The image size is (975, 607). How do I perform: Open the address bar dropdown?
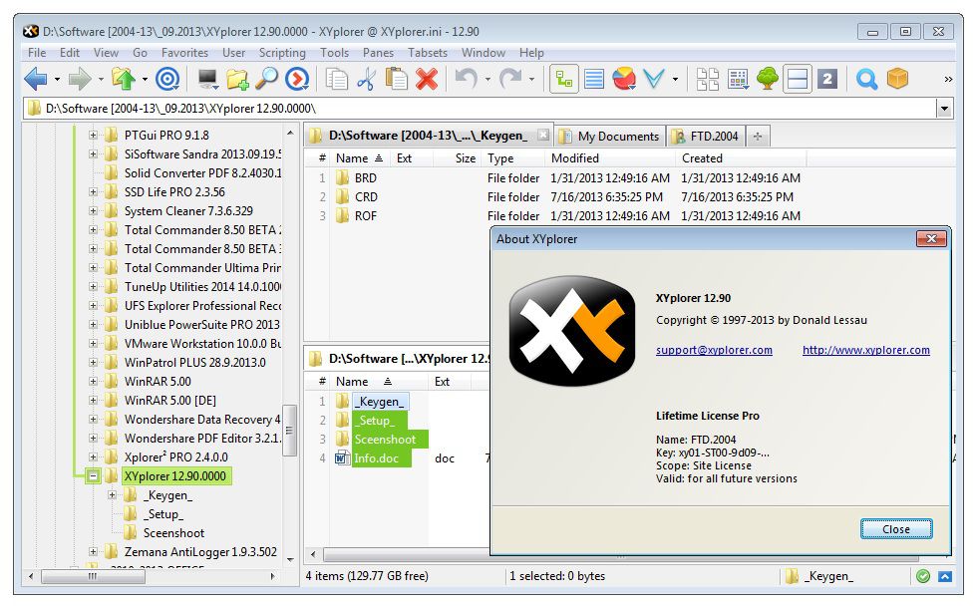click(944, 109)
